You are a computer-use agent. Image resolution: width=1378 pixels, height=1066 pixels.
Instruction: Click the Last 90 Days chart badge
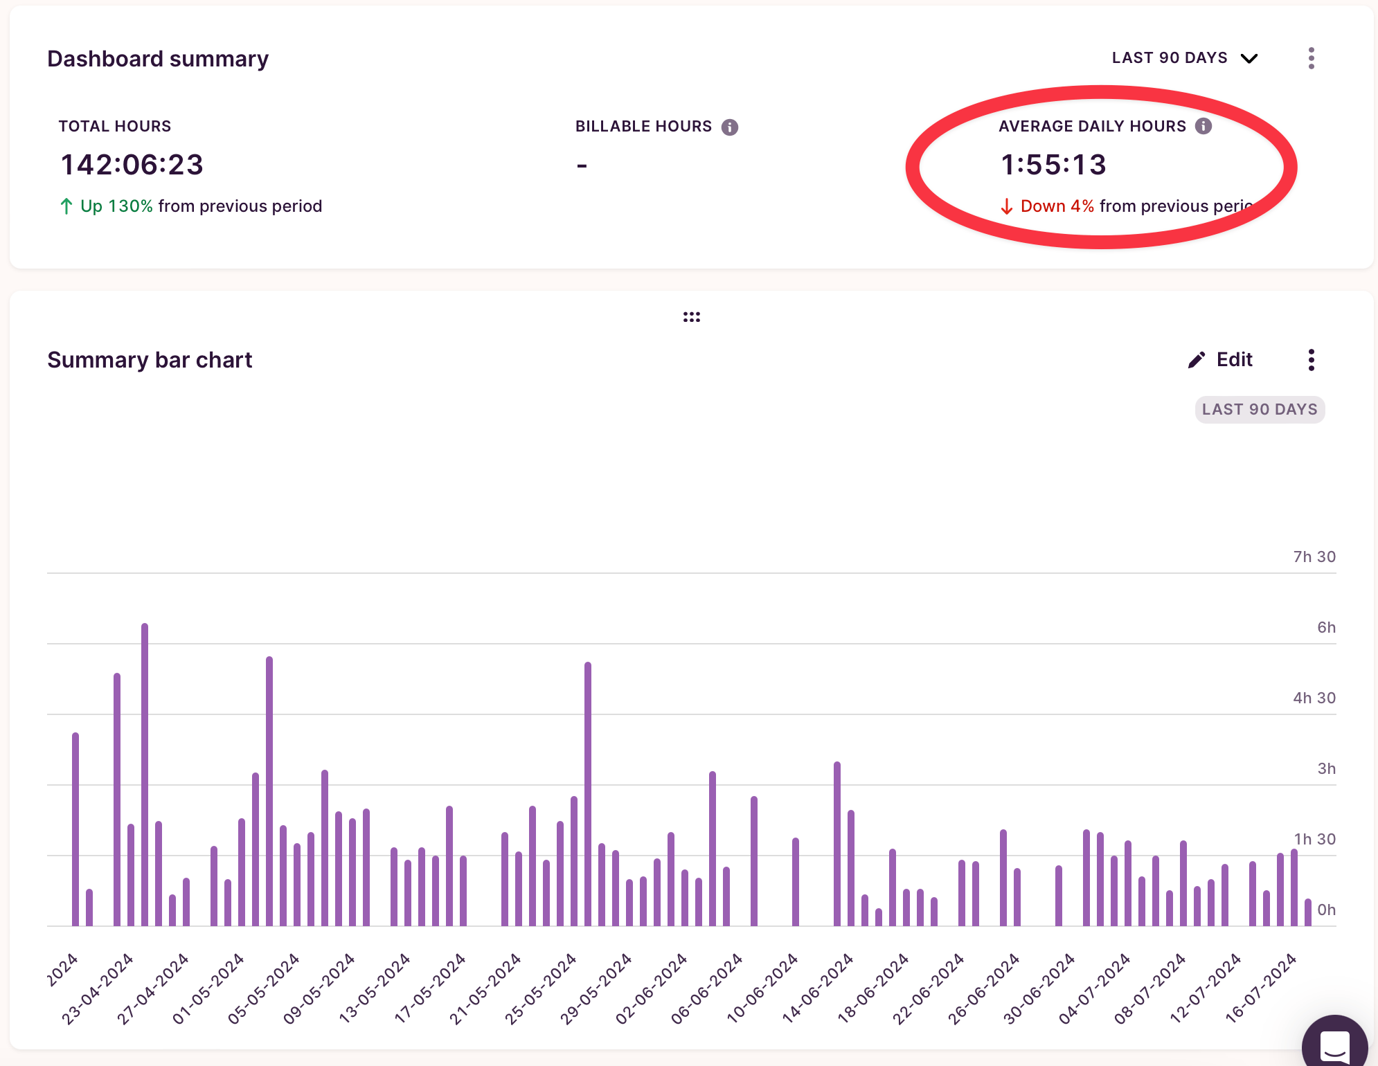pyautogui.click(x=1260, y=410)
